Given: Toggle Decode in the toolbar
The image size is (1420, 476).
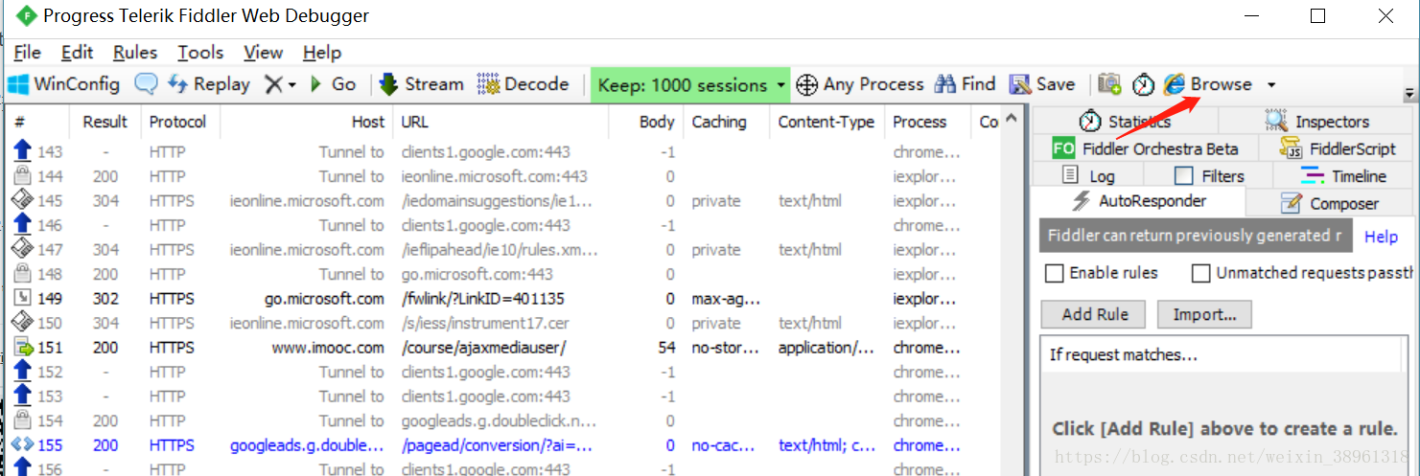Looking at the screenshot, I should point(524,84).
